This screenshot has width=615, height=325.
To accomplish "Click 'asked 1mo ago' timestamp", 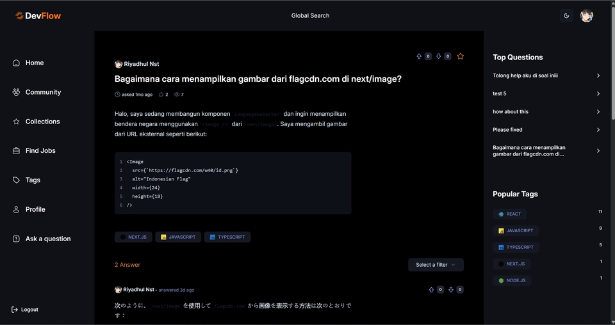I will [x=137, y=95].
